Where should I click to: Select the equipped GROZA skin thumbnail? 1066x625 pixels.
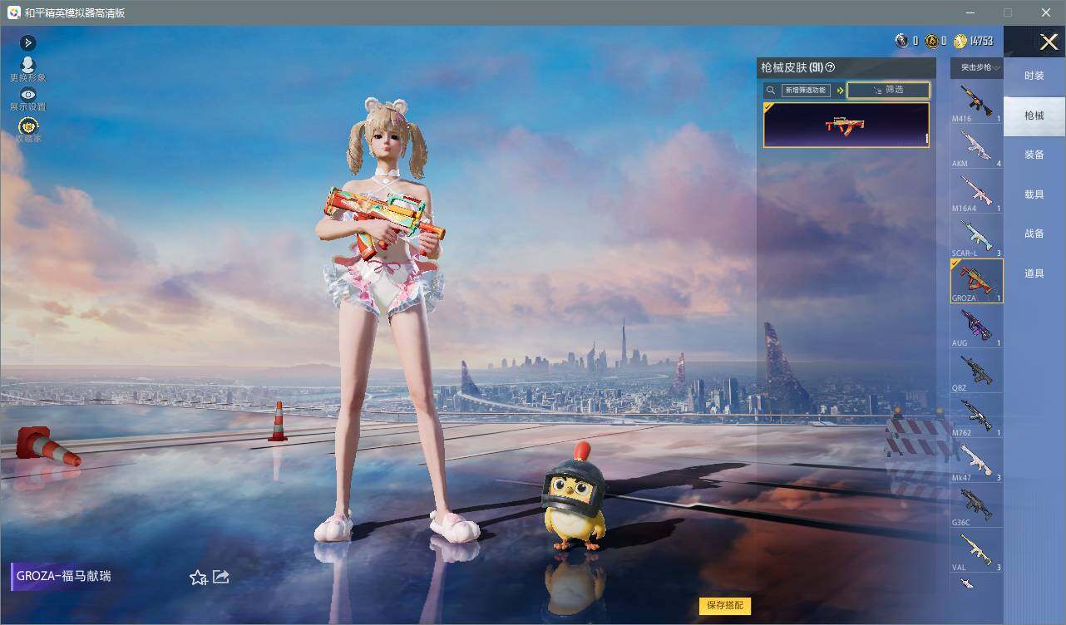pos(846,125)
